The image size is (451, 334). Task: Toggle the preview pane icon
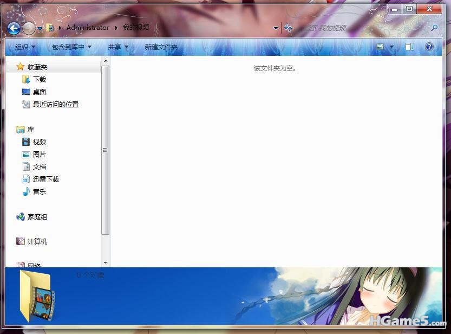point(409,46)
